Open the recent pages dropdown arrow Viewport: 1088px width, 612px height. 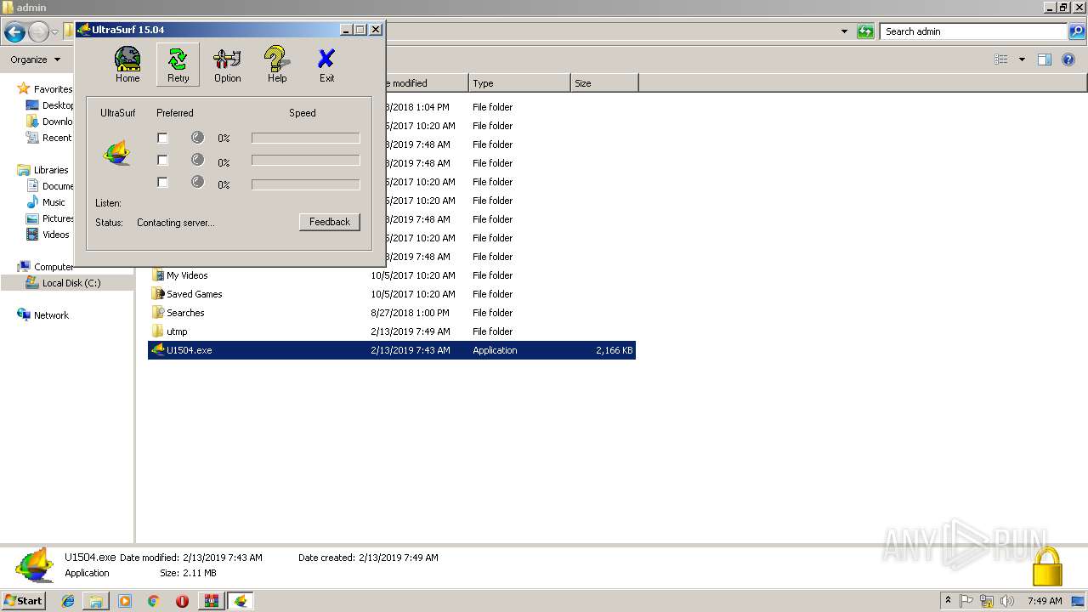[x=54, y=32]
